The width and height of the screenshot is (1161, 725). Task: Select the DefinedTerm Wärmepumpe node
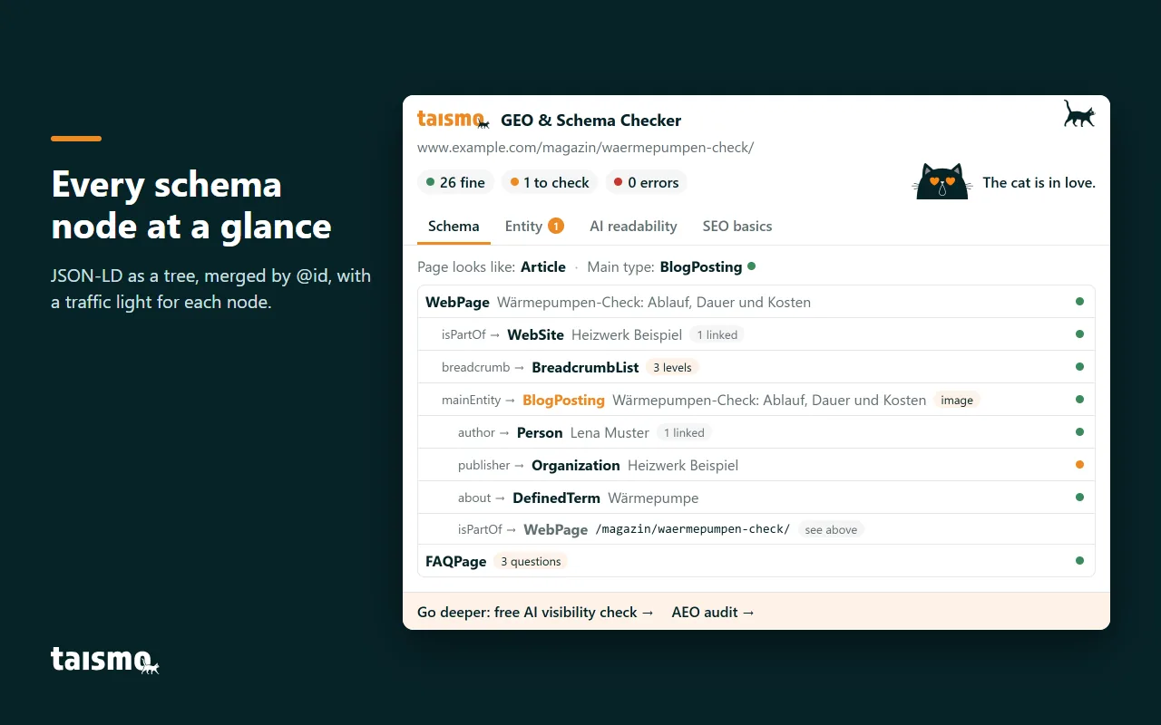click(x=756, y=498)
